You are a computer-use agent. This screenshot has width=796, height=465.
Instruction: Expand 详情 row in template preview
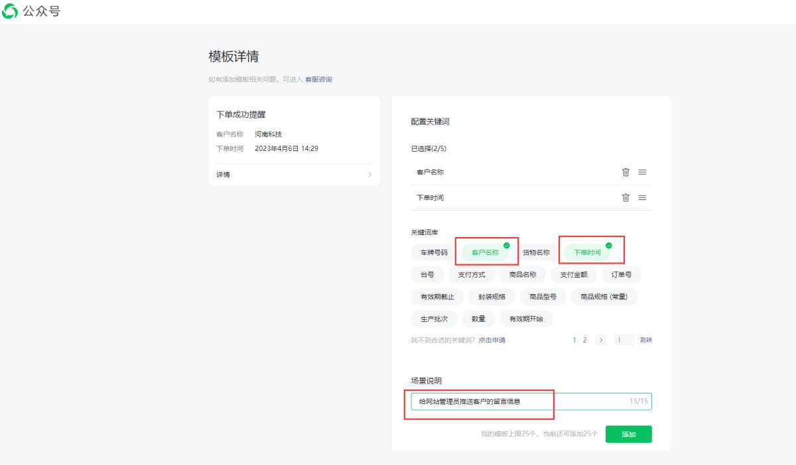pos(294,175)
